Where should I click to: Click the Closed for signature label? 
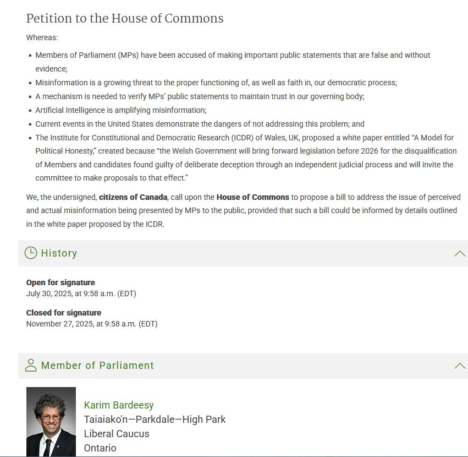click(x=64, y=312)
